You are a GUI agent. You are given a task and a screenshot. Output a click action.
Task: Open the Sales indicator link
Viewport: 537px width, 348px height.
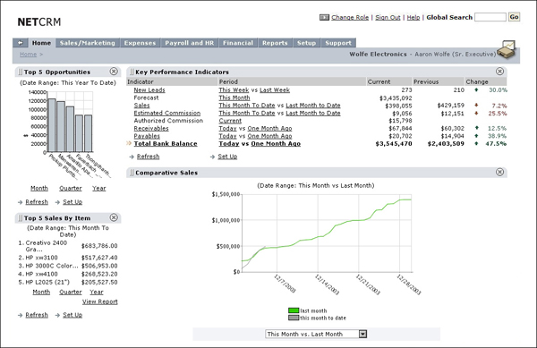(141, 106)
